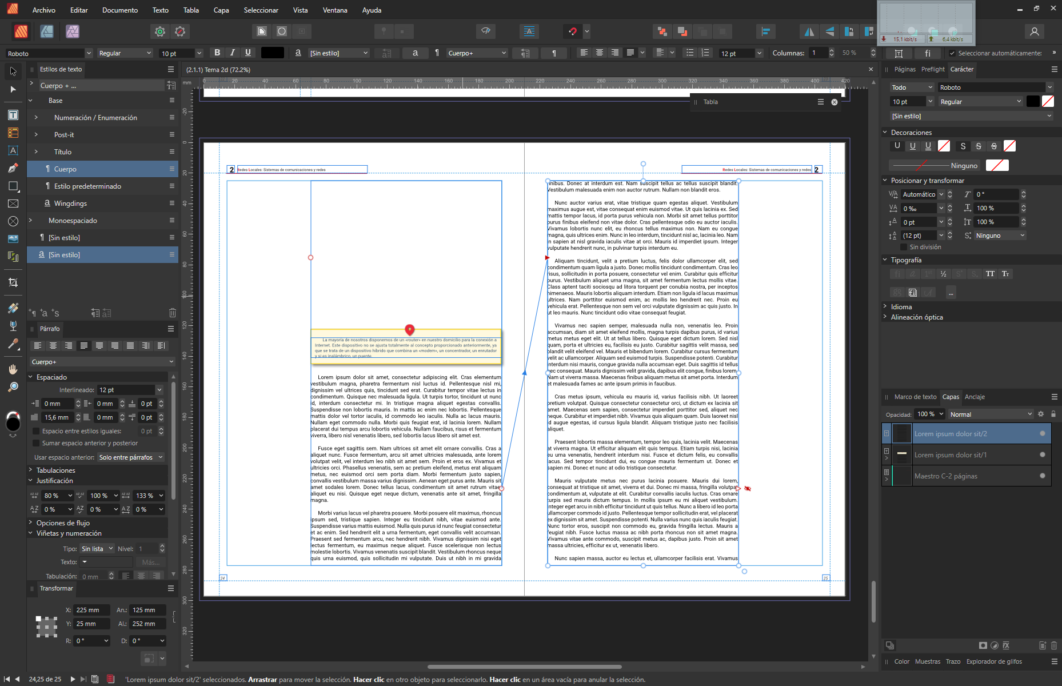Select the Rectangle shape tool
The height and width of the screenshot is (686, 1062).
[x=13, y=186]
